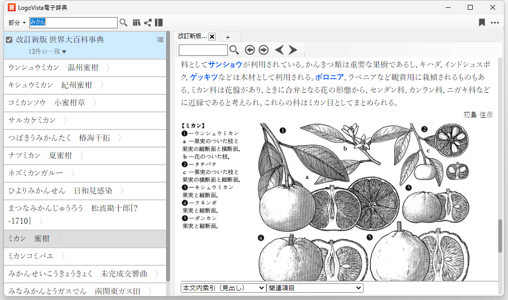The image size is (508, 300).
Task: Open the 部分 search mode dropdown
Action: click(x=17, y=23)
